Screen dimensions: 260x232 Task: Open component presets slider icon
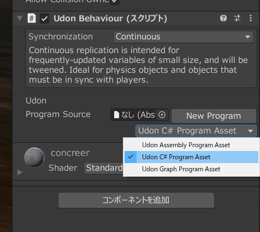coord(237,18)
